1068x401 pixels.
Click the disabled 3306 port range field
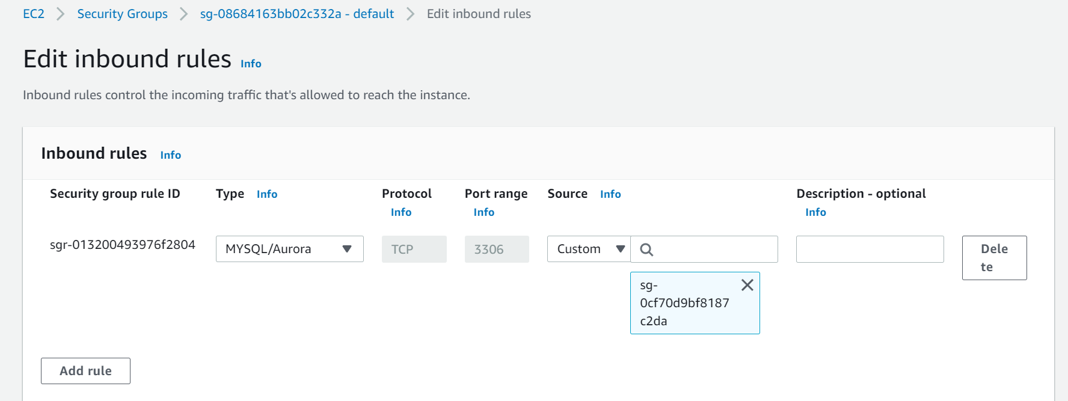497,249
